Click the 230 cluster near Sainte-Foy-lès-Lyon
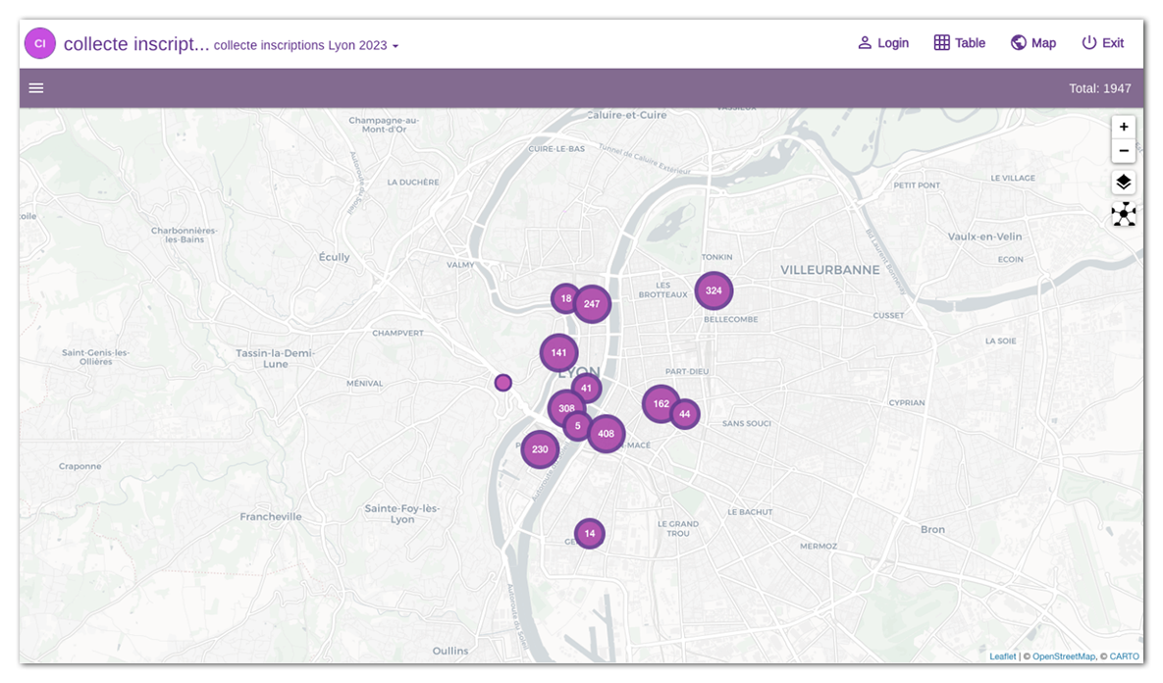 (x=540, y=449)
